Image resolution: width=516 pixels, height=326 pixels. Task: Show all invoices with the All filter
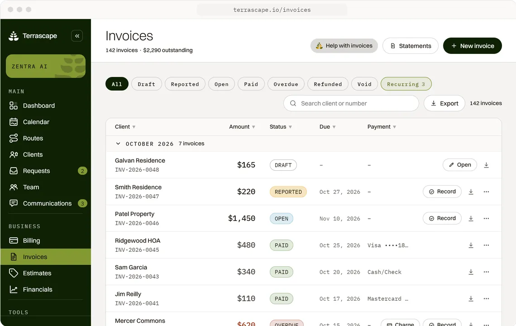click(x=117, y=84)
